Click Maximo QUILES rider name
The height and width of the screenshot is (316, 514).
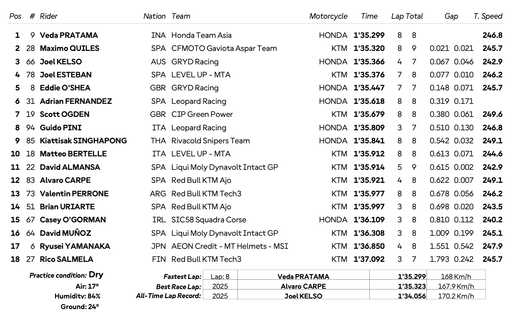(70, 48)
